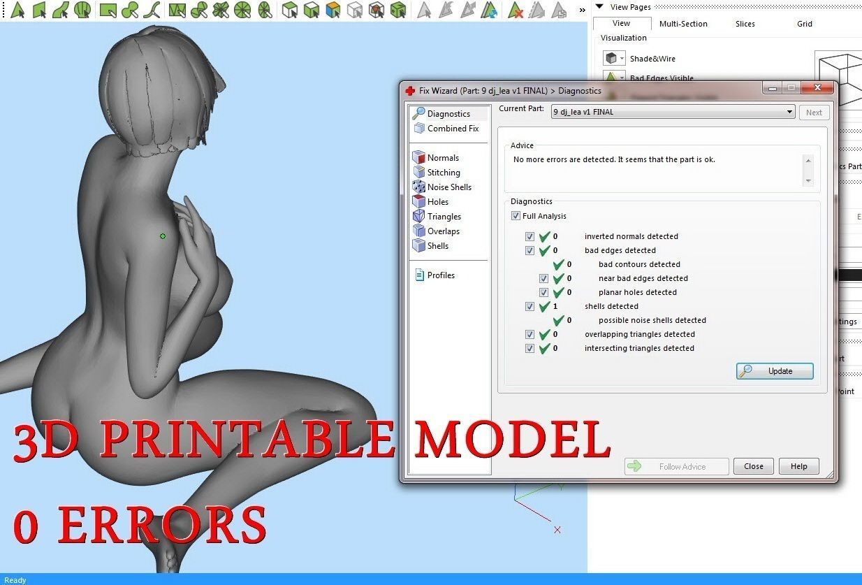The width and height of the screenshot is (862, 585).
Task: Click Advice box scroll up arrow
Action: click(808, 160)
